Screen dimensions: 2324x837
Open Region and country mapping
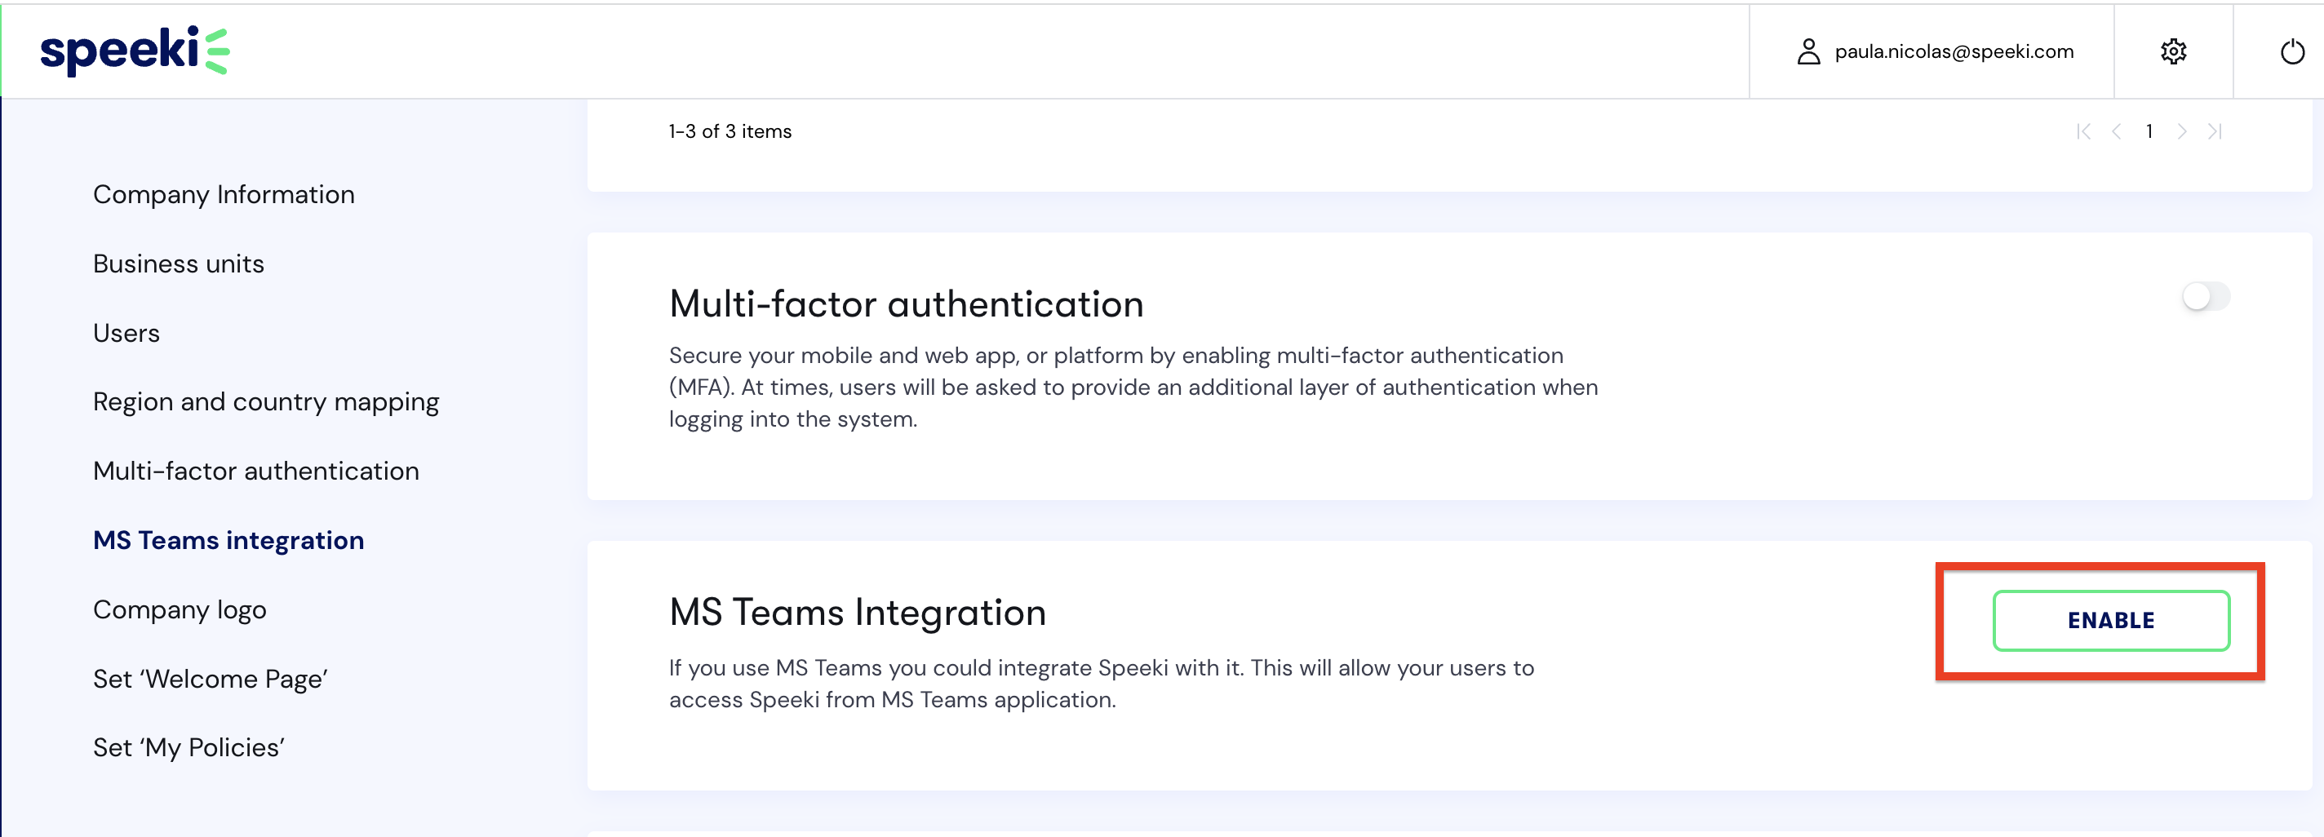[x=266, y=402]
